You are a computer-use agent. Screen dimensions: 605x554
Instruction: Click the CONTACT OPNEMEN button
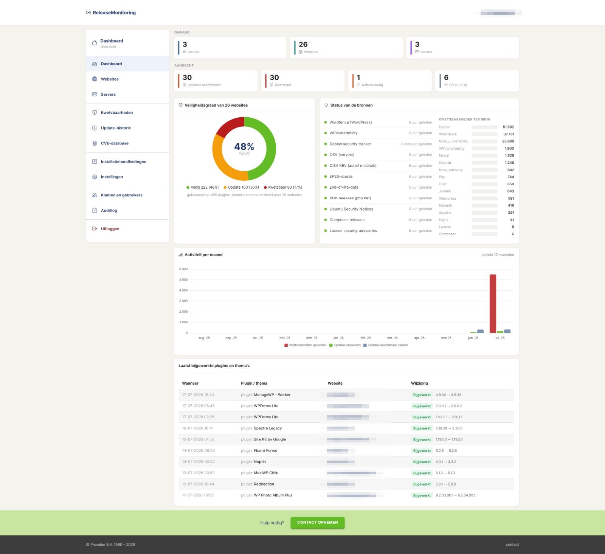318,523
